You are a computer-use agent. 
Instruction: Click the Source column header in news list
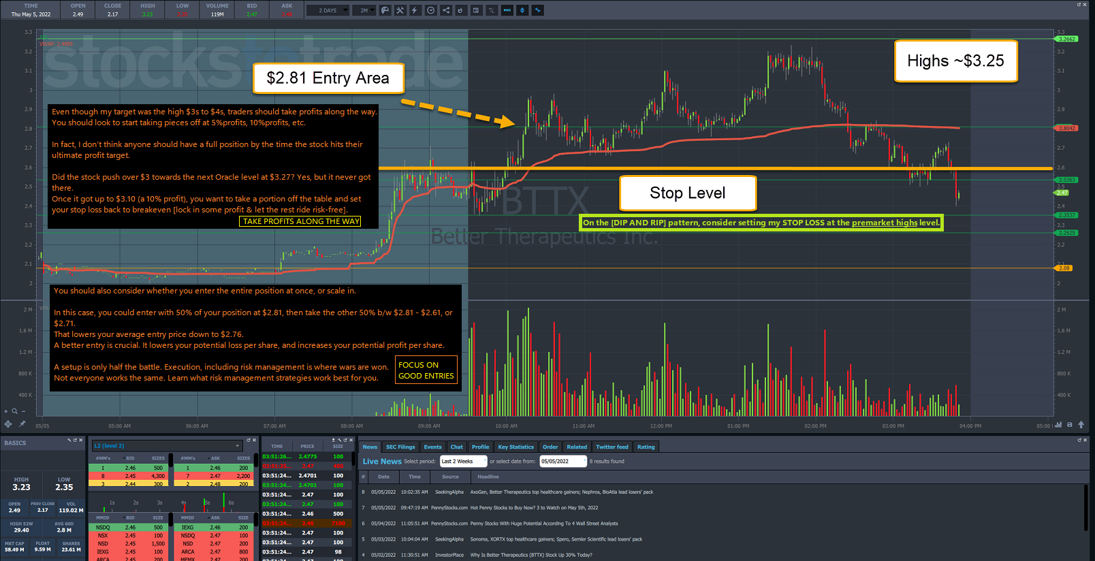coord(451,477)
